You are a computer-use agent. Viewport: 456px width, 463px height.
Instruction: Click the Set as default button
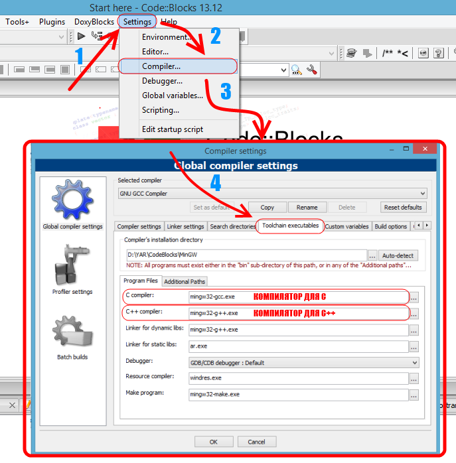point(212,207)
